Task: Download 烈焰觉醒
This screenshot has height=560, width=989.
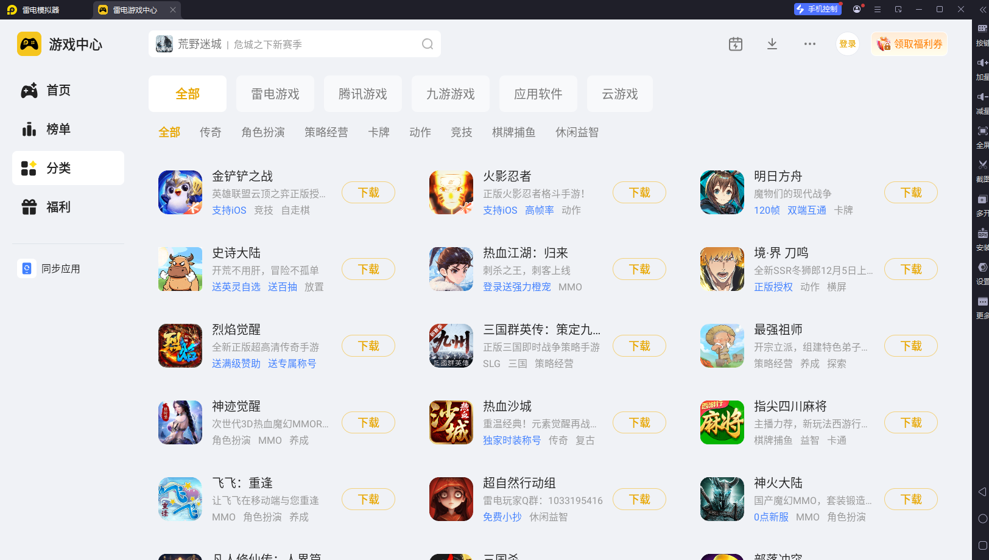Action: tap(368, 346)
